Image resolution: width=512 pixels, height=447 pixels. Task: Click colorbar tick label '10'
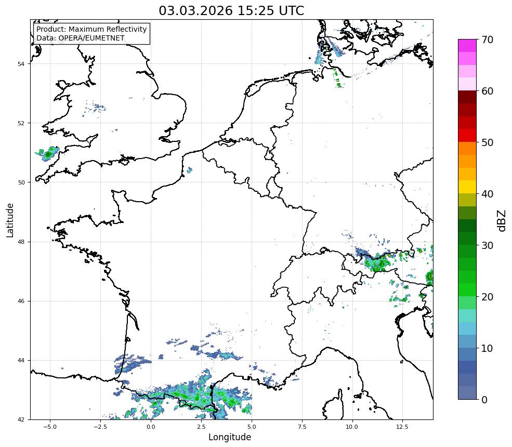[x=487, y=348]
